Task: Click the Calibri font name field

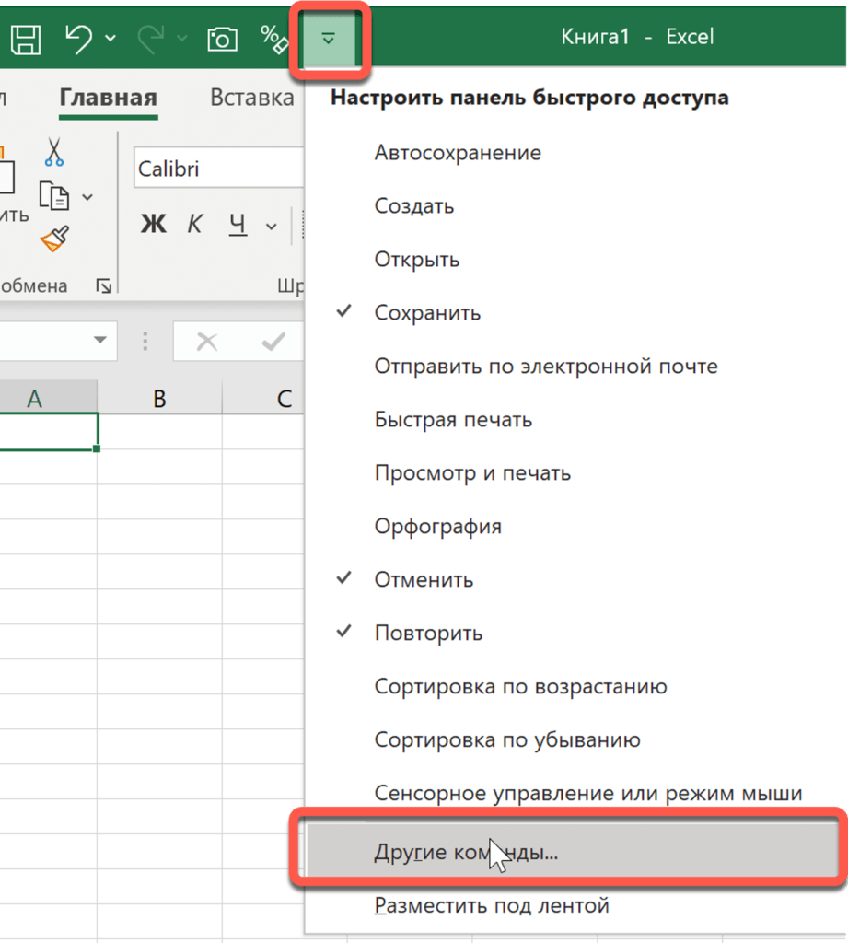Action: pos(217,169)
